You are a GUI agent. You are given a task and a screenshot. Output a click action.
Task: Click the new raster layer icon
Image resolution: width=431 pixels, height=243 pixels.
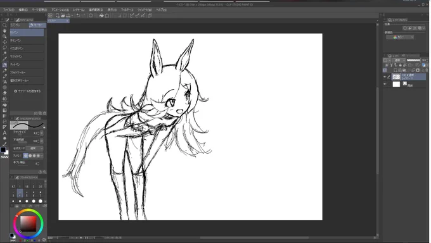pos(396,70)
